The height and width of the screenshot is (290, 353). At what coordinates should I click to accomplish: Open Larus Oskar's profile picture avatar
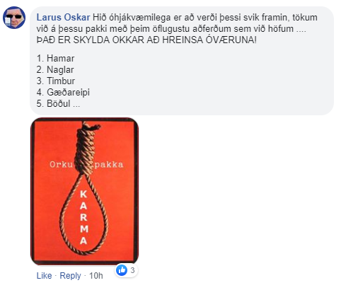point(14,18)
